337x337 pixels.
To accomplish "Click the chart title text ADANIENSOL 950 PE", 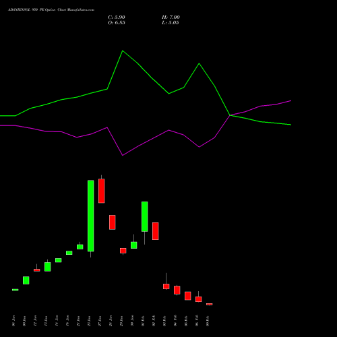I will pyautogui.click(x=26, y=10).
